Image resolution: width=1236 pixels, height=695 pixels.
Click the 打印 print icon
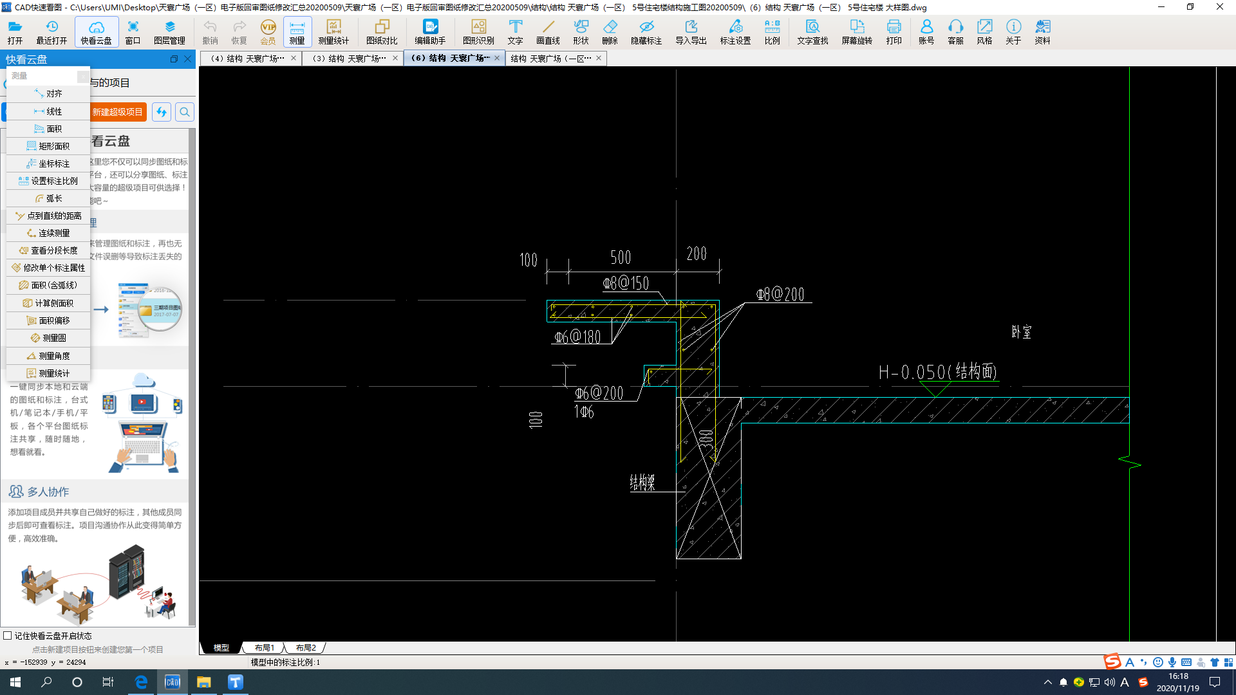click(x=894, y=32)
